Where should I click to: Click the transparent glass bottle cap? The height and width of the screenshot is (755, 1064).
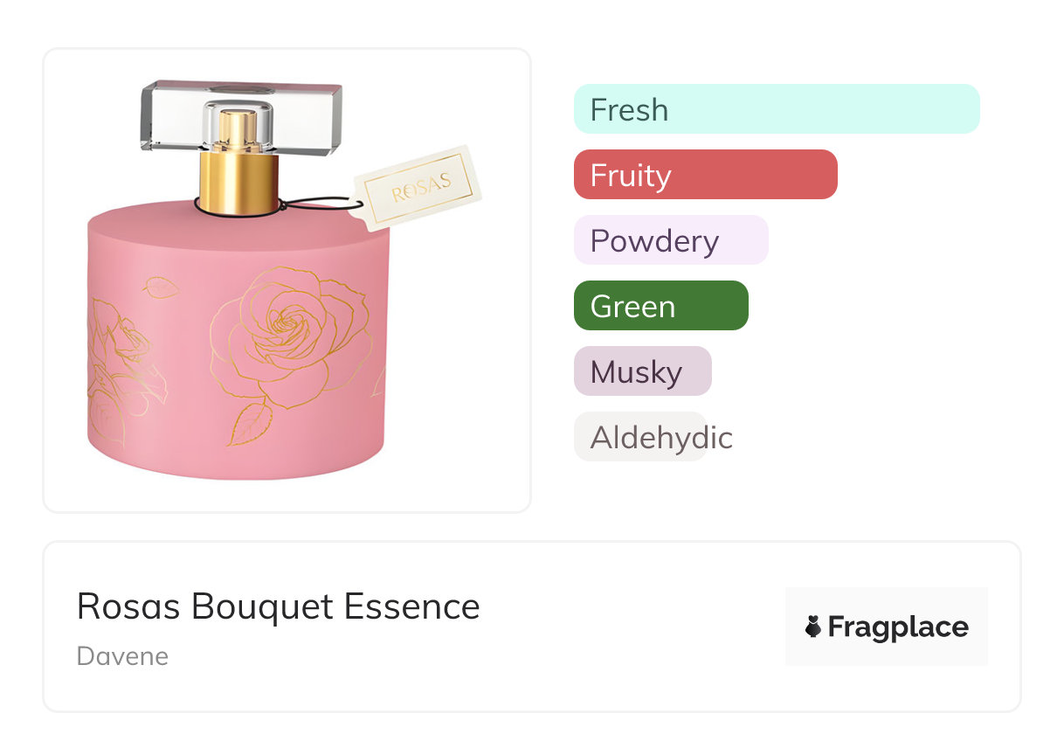[242, 115]
